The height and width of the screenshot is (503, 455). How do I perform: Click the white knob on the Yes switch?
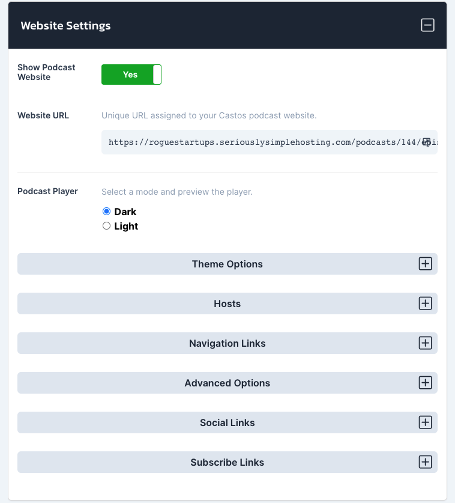(x=157, y=75)
